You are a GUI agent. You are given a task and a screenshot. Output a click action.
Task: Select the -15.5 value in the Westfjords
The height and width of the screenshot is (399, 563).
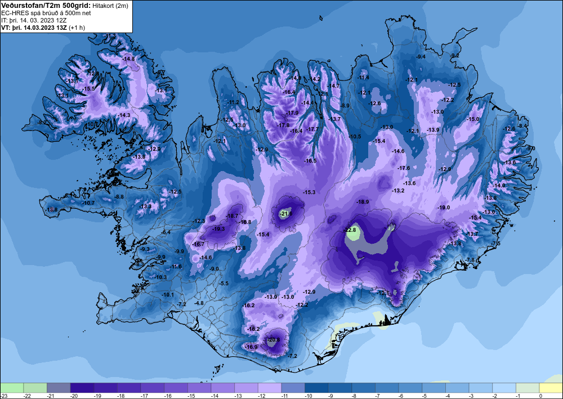tap(89, 88)
